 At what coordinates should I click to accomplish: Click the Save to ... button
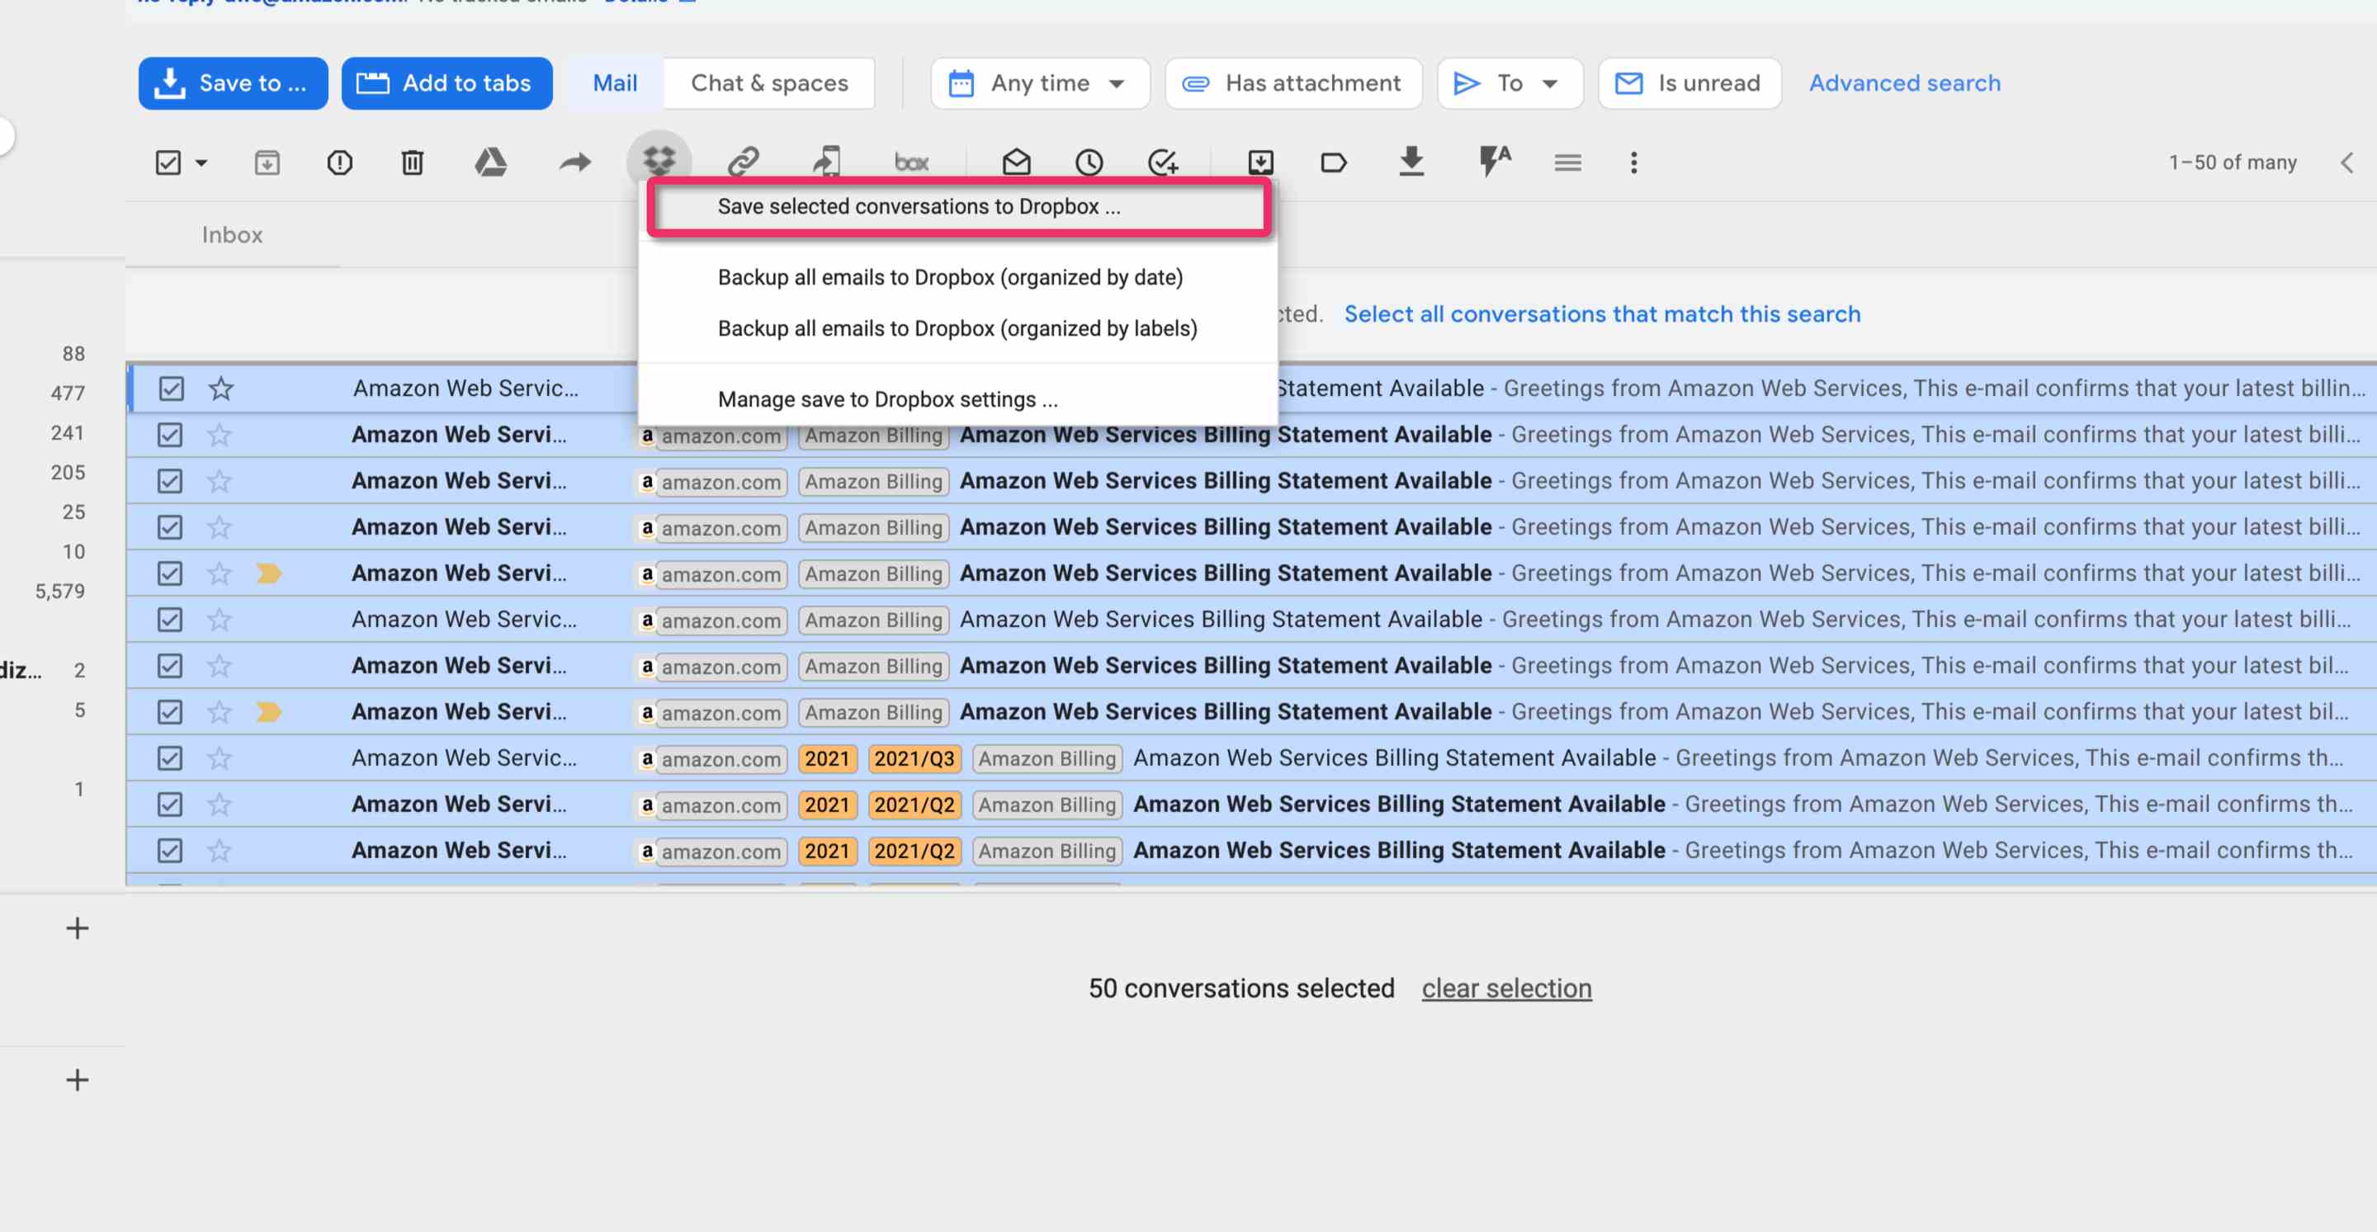(233, 83)
